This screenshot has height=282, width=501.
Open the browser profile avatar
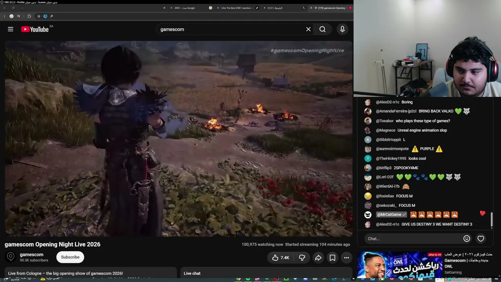(11, 16)
